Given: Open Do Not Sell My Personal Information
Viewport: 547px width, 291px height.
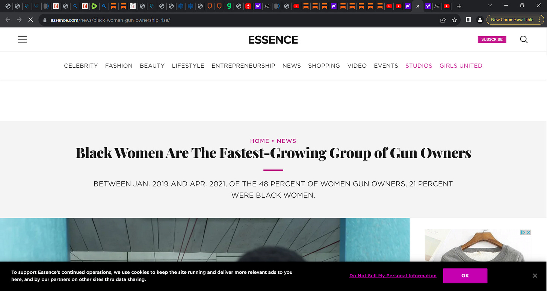Looking at the screenshot, I should pos(393,276).
